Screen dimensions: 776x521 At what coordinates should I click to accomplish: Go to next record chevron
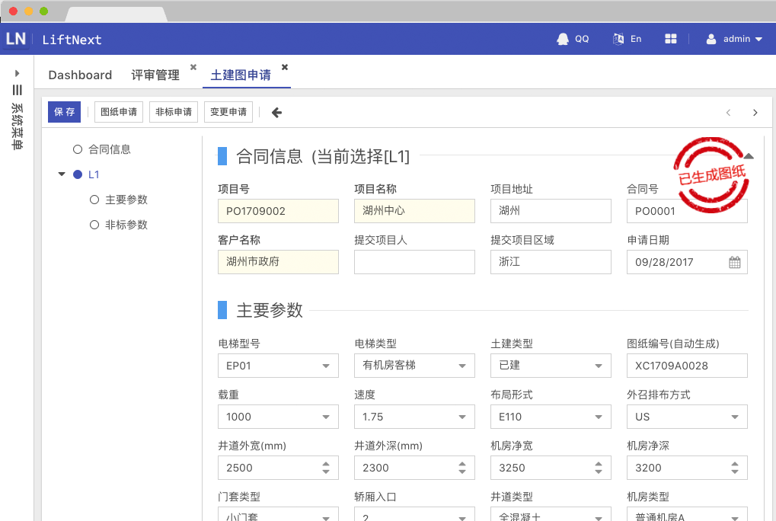[x=755, y=113]
